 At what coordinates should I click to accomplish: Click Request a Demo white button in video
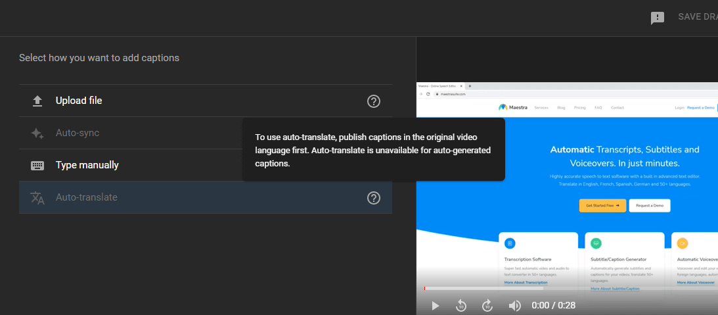[x=649, y=205]
